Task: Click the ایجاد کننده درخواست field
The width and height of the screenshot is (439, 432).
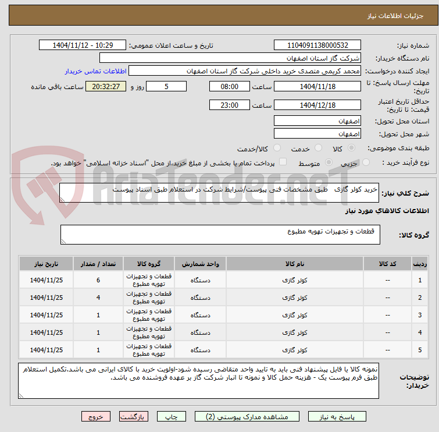Action: tap(245, 71)
